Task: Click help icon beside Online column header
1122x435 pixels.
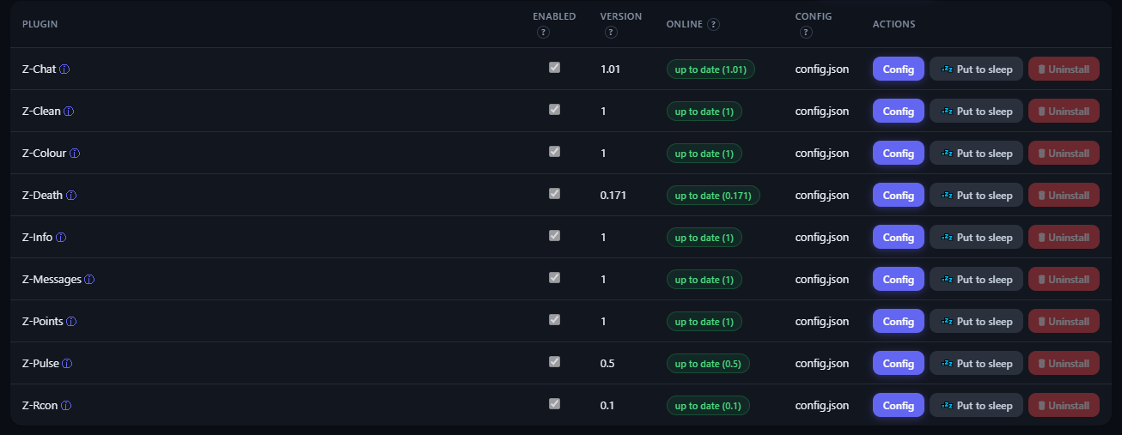Action: [714, 24]
